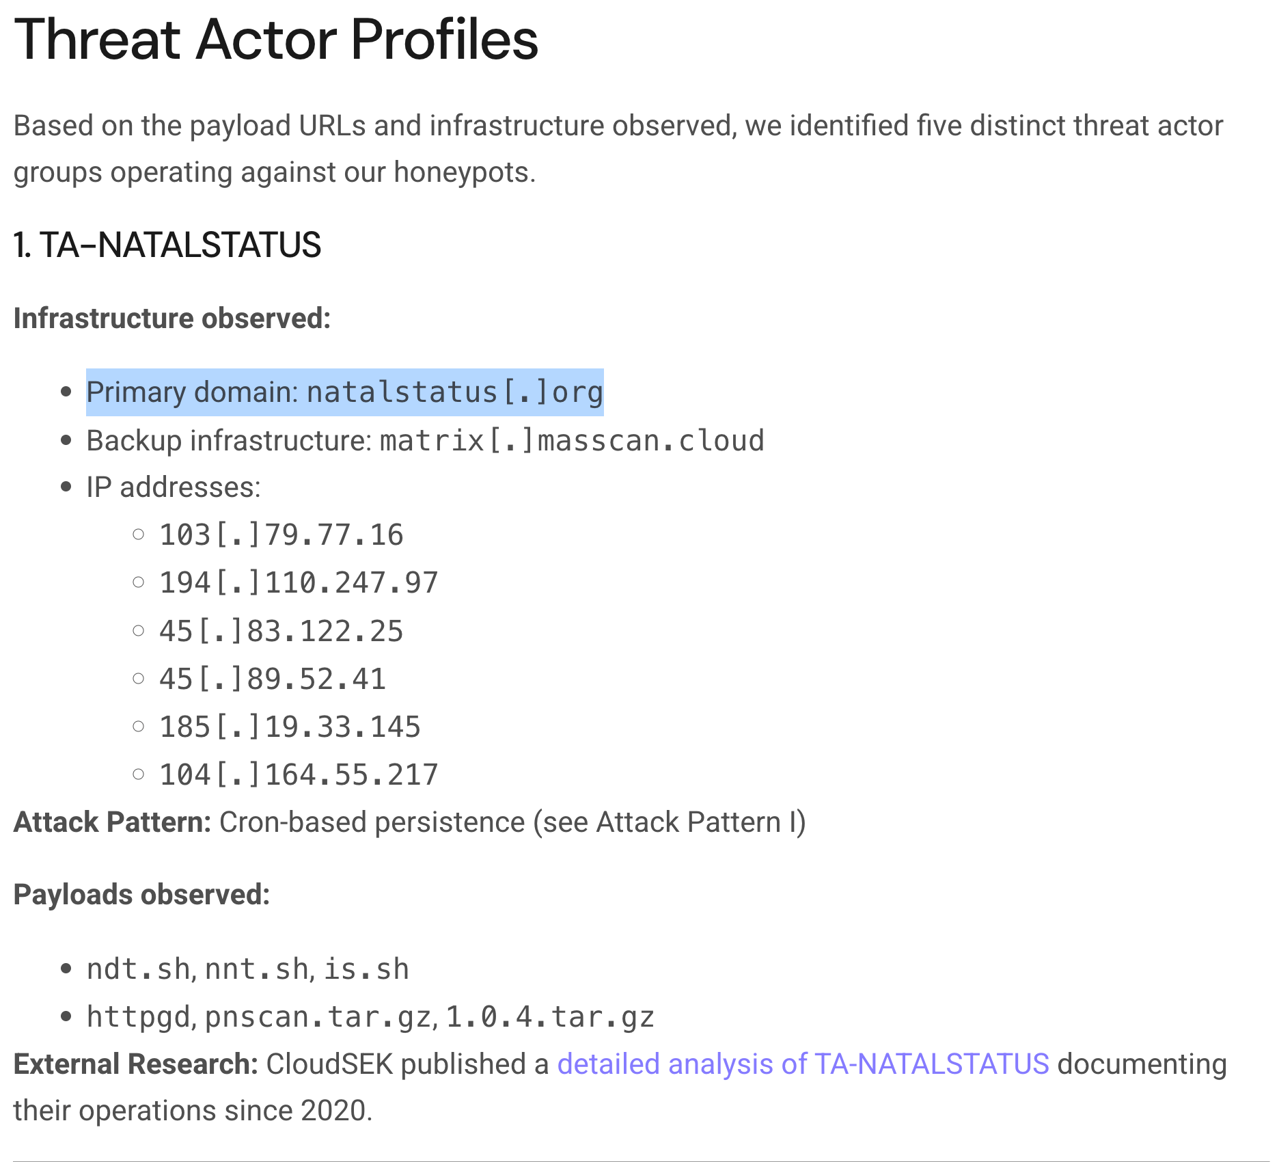Click the Payloads observed bold label
The height and width of the screenshot is (1162, 1279).
coord(142,895)
